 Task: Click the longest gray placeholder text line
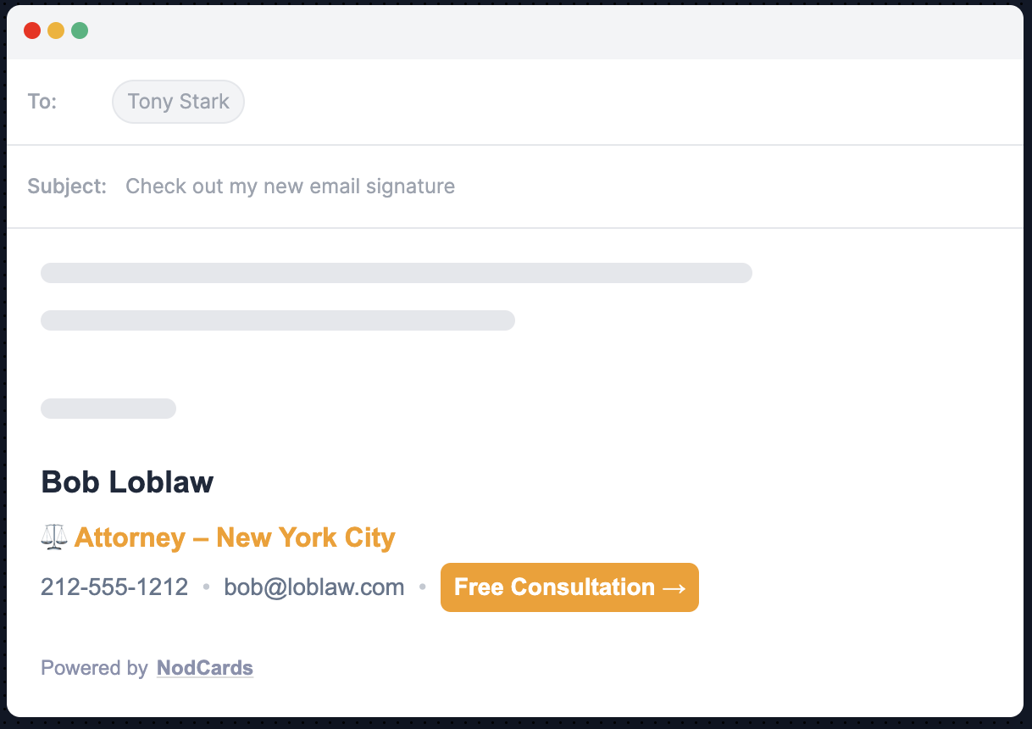pyautogui.click(x=397, y=273)
